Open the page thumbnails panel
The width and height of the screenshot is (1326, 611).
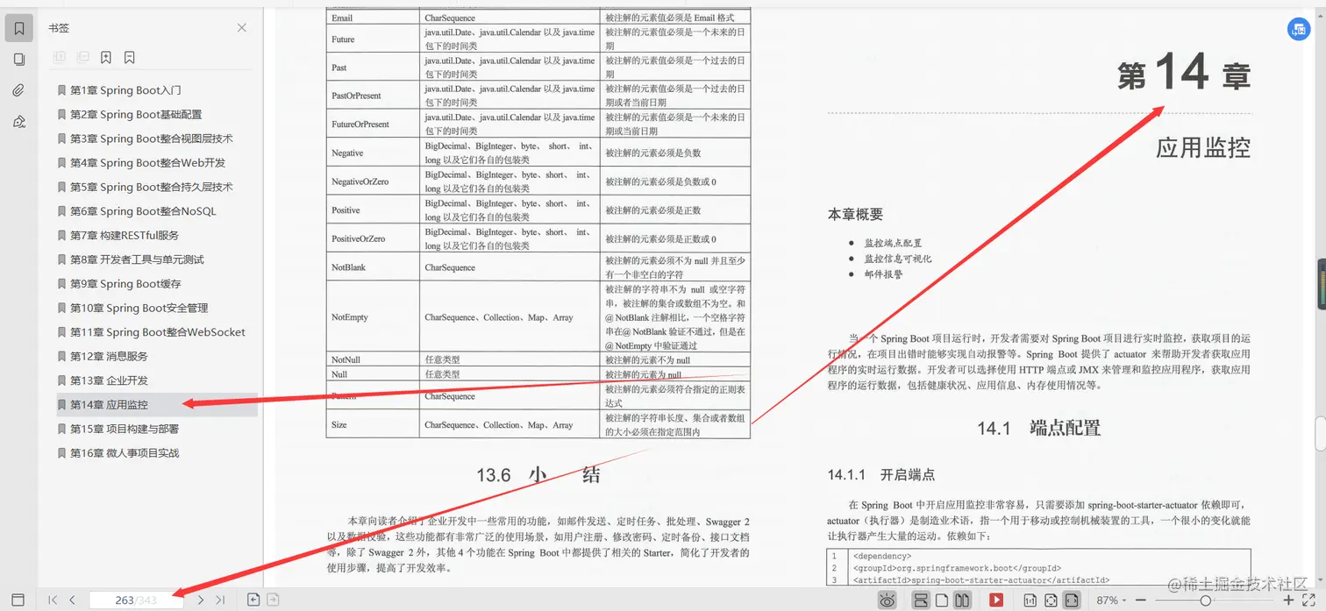[x=19, y=59]
